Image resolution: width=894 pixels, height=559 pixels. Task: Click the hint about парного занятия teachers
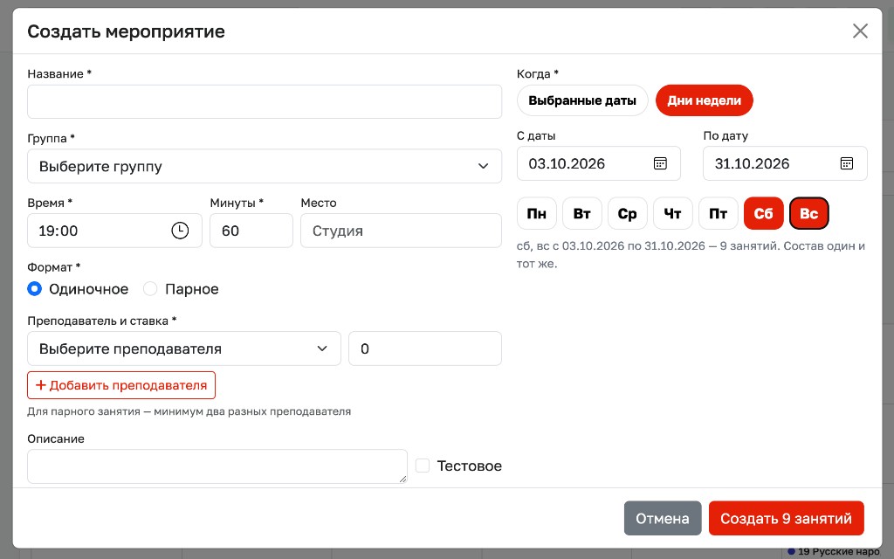coord(189,411)
